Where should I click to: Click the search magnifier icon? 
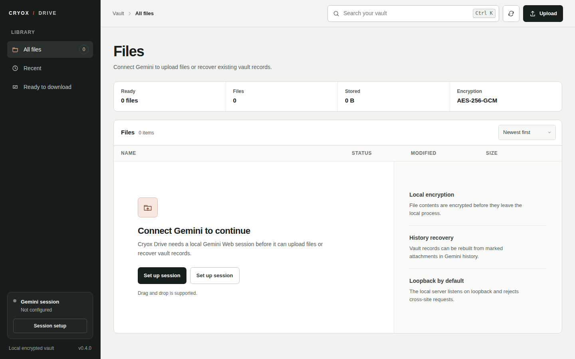[x=336, y=14]
